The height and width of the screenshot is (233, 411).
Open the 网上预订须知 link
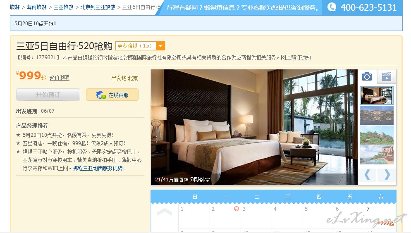[296, 57]
